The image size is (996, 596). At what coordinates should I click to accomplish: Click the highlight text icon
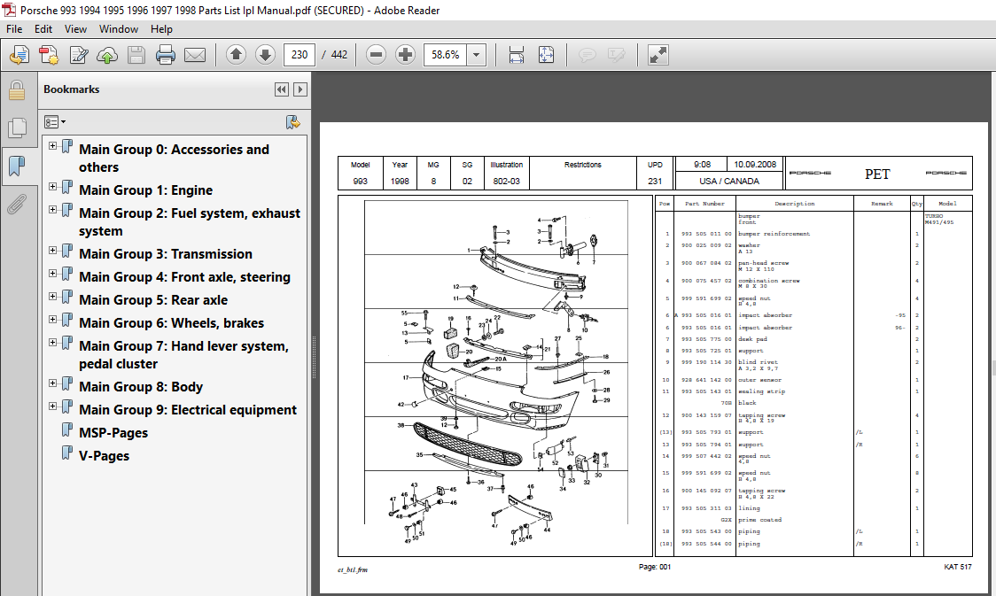[x=616, y=55]
